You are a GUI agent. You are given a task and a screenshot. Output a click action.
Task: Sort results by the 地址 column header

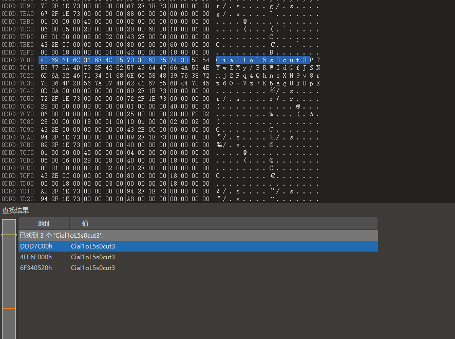pos(44,224)
